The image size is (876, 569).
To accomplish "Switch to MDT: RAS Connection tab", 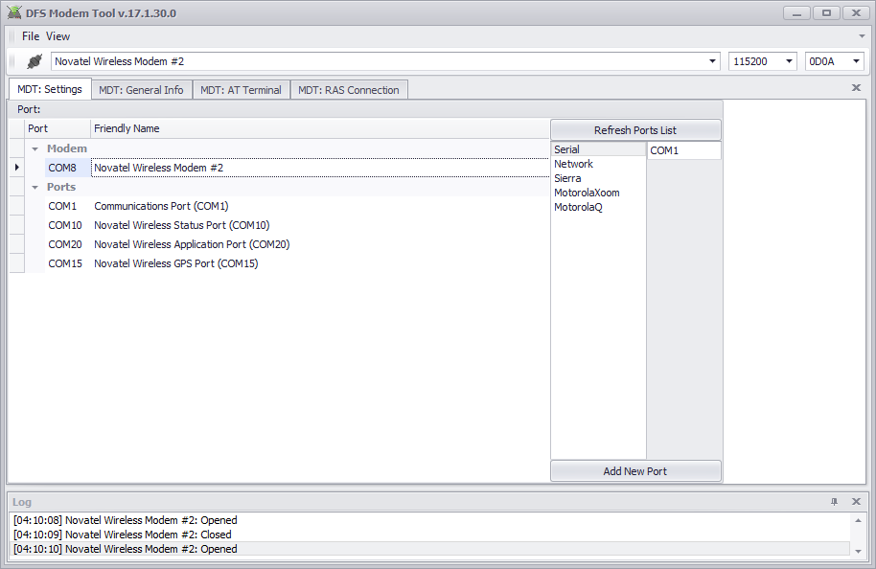I will coord(349,90).
